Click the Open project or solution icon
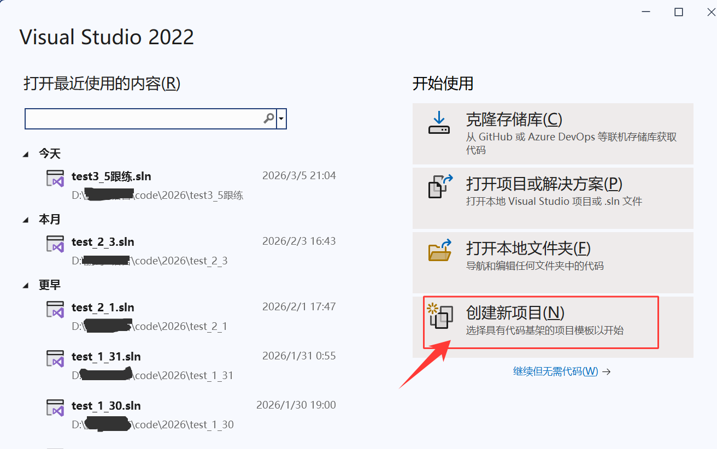Screen dimensions: 717x449 439,187
